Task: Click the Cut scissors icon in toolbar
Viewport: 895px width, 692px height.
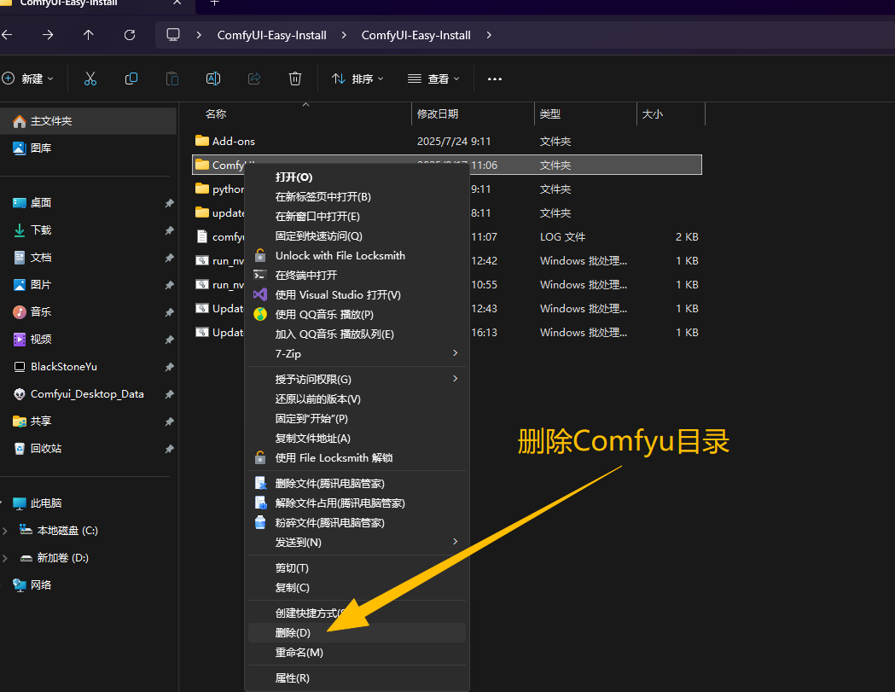Action: point(90,79)
